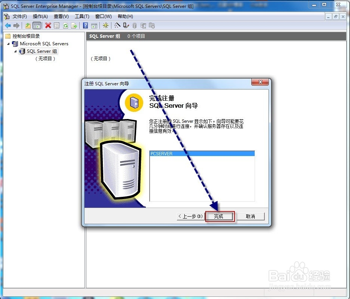The width and height of the screenshot is (350, 299).
Task: Select SQL Server 组 tree item
Action: pyautogui.click(x=42, y=51)
